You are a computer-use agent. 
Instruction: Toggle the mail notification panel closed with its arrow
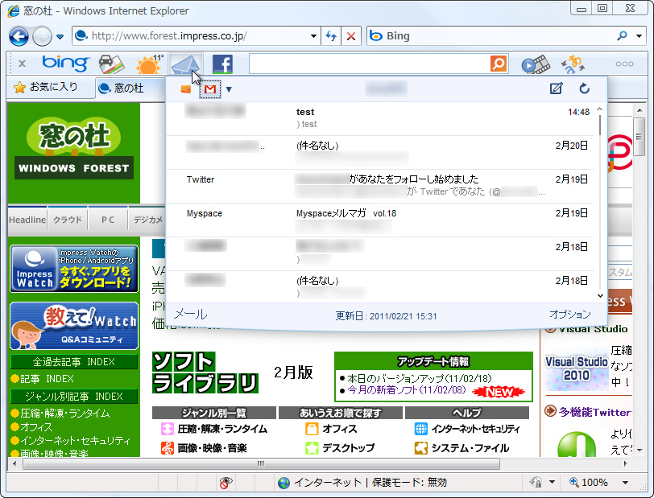point(188,64)
